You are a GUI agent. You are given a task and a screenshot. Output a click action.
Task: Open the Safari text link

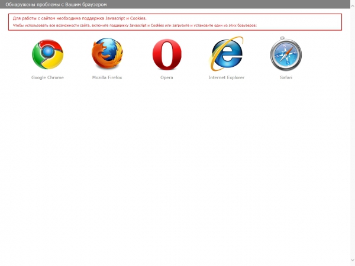point(286,77)
